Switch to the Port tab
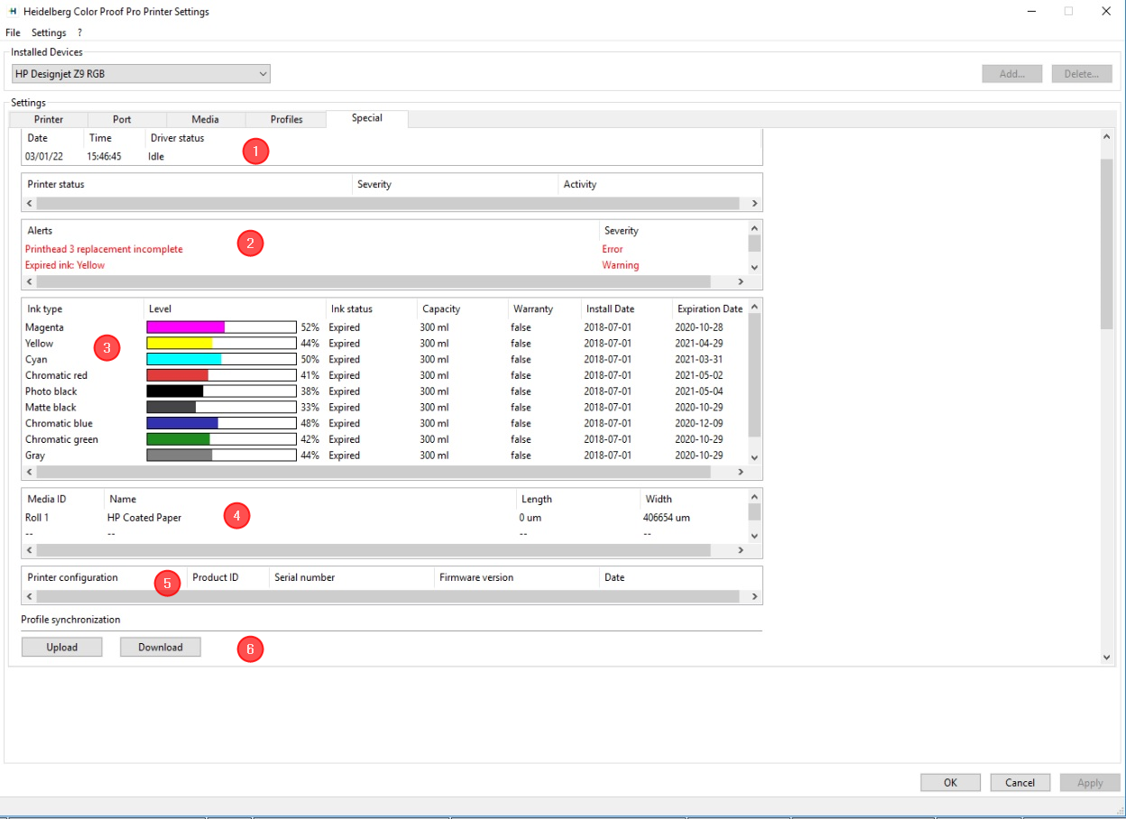This screenshot has width=1126, height=819. click(x=122, y=119)
